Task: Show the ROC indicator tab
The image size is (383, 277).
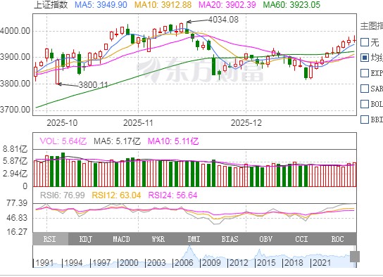Action: [x=337, y=239]
